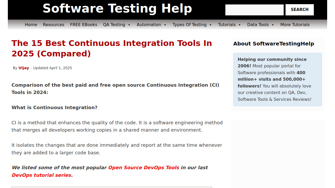Expand the Automation dropdown arrow
Image resolution: width=335 pixels, height=188 pixels.
165,25
